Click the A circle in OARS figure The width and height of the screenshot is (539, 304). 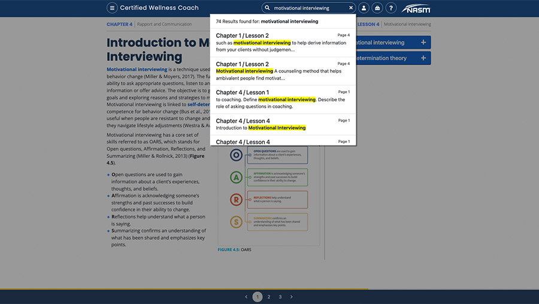pos(236,178)
